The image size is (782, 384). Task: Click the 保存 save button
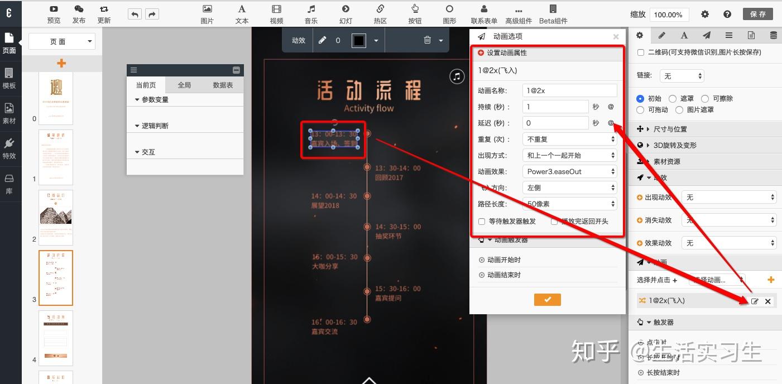tap(758, 15)
